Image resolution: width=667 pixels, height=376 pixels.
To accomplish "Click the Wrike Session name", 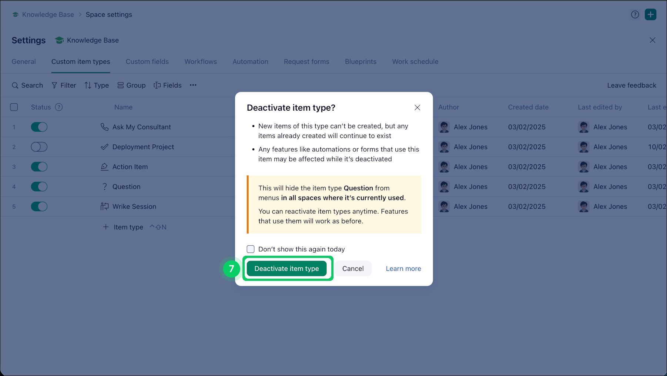I will point(134,207).
